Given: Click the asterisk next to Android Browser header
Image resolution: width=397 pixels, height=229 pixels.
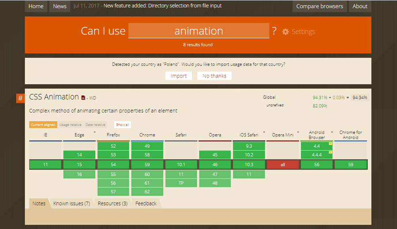Looking at the screenshot, I should (x=332, y=132).
